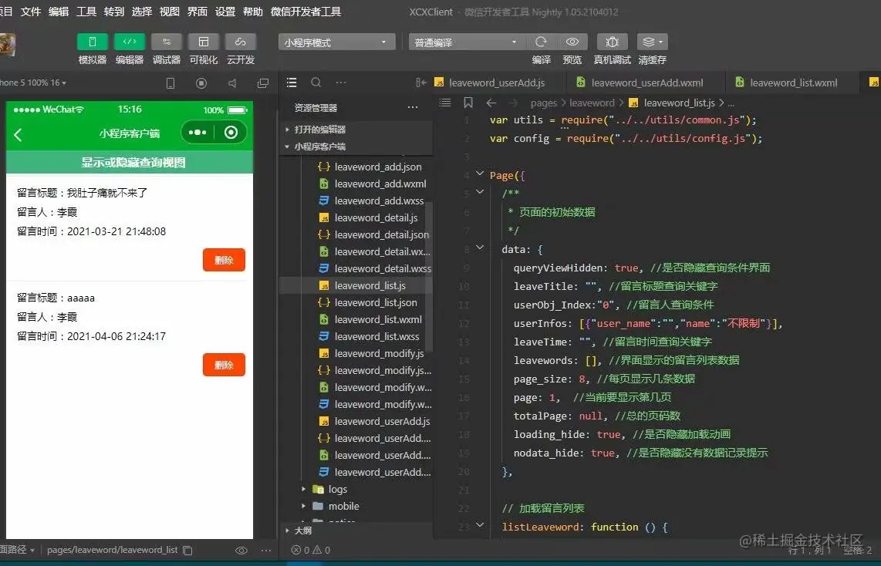
Task: Navigate back with editor arrow
Action: [x=491, y=103]
